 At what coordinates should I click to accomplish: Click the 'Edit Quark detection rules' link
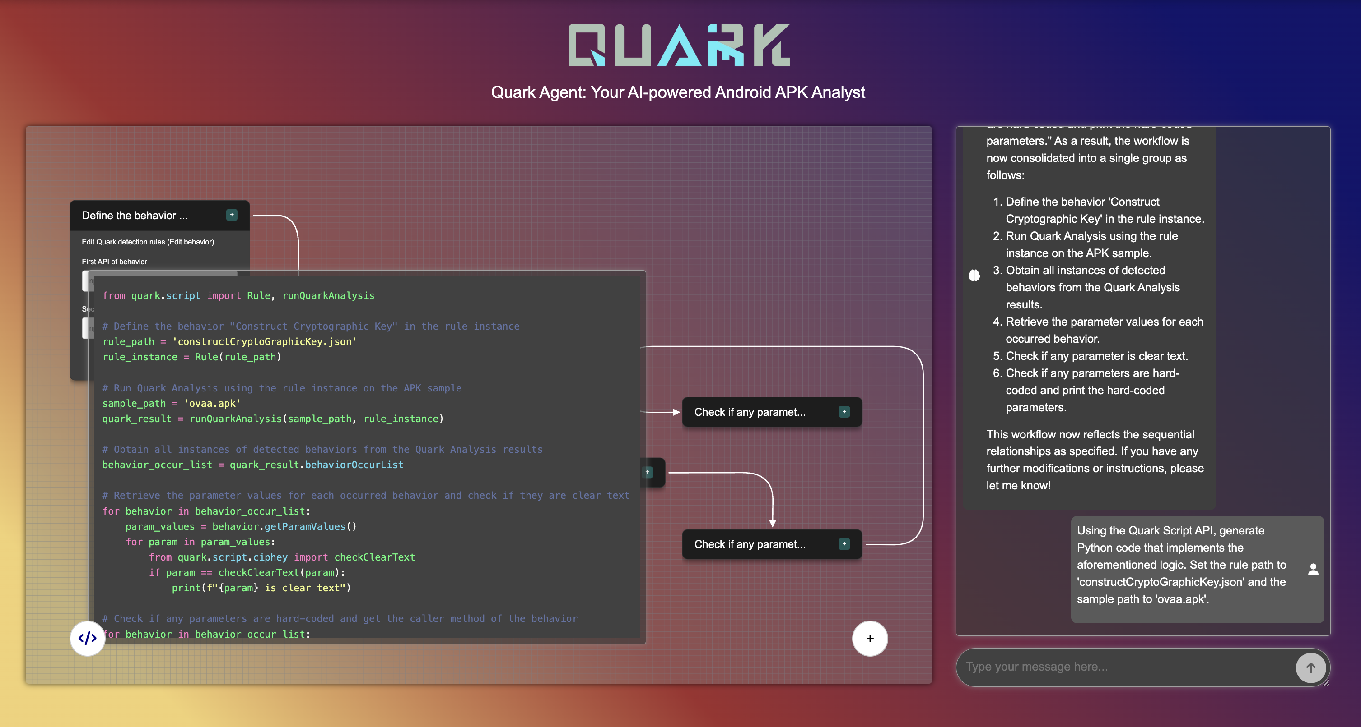point(148,242)
